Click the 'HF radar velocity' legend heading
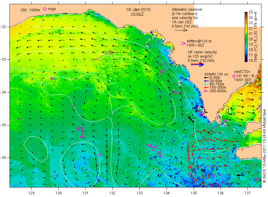 202,52
